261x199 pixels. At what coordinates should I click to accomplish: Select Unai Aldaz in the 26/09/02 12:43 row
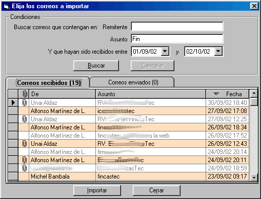[62, 144]
